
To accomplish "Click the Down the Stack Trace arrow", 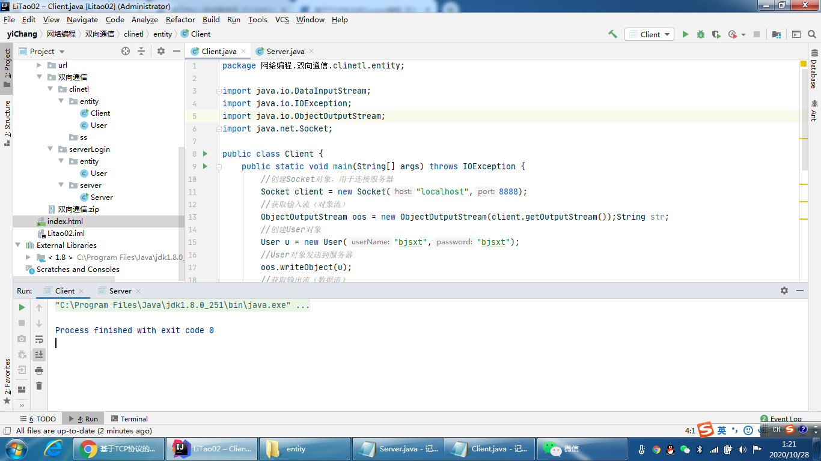I will coord(39,323).
